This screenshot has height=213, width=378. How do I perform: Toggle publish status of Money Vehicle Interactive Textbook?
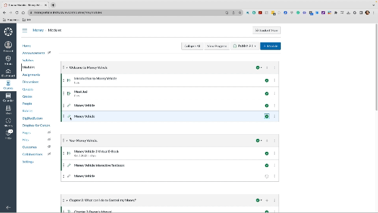coord(267,165)
